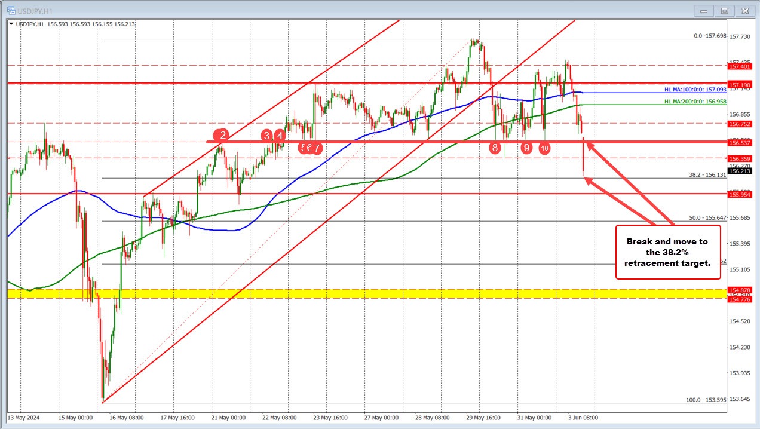Click the 157.730 price scale value
This screenshot has width=760, height=429.
tap(741, 36)
